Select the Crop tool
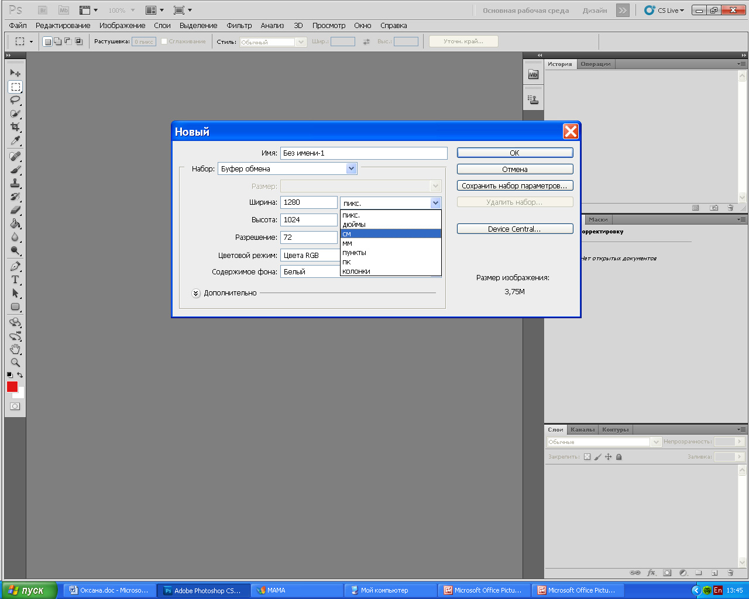The height and width of the screenshot is (599, 749). point(15,127)
